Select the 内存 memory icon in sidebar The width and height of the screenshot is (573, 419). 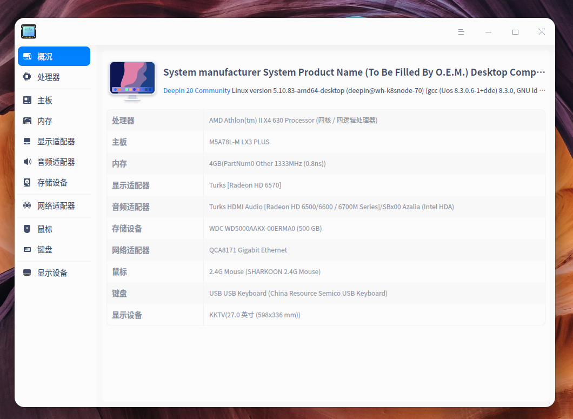26,121
